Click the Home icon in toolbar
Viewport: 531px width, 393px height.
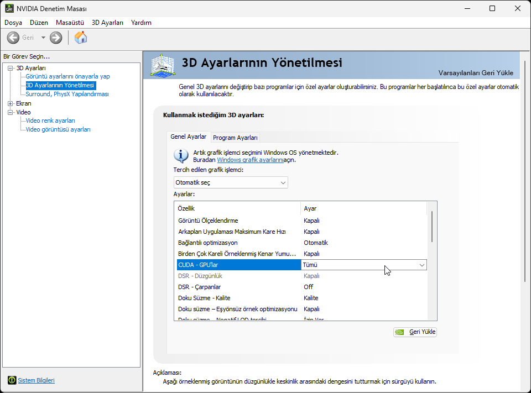click(x=81, y=38)
